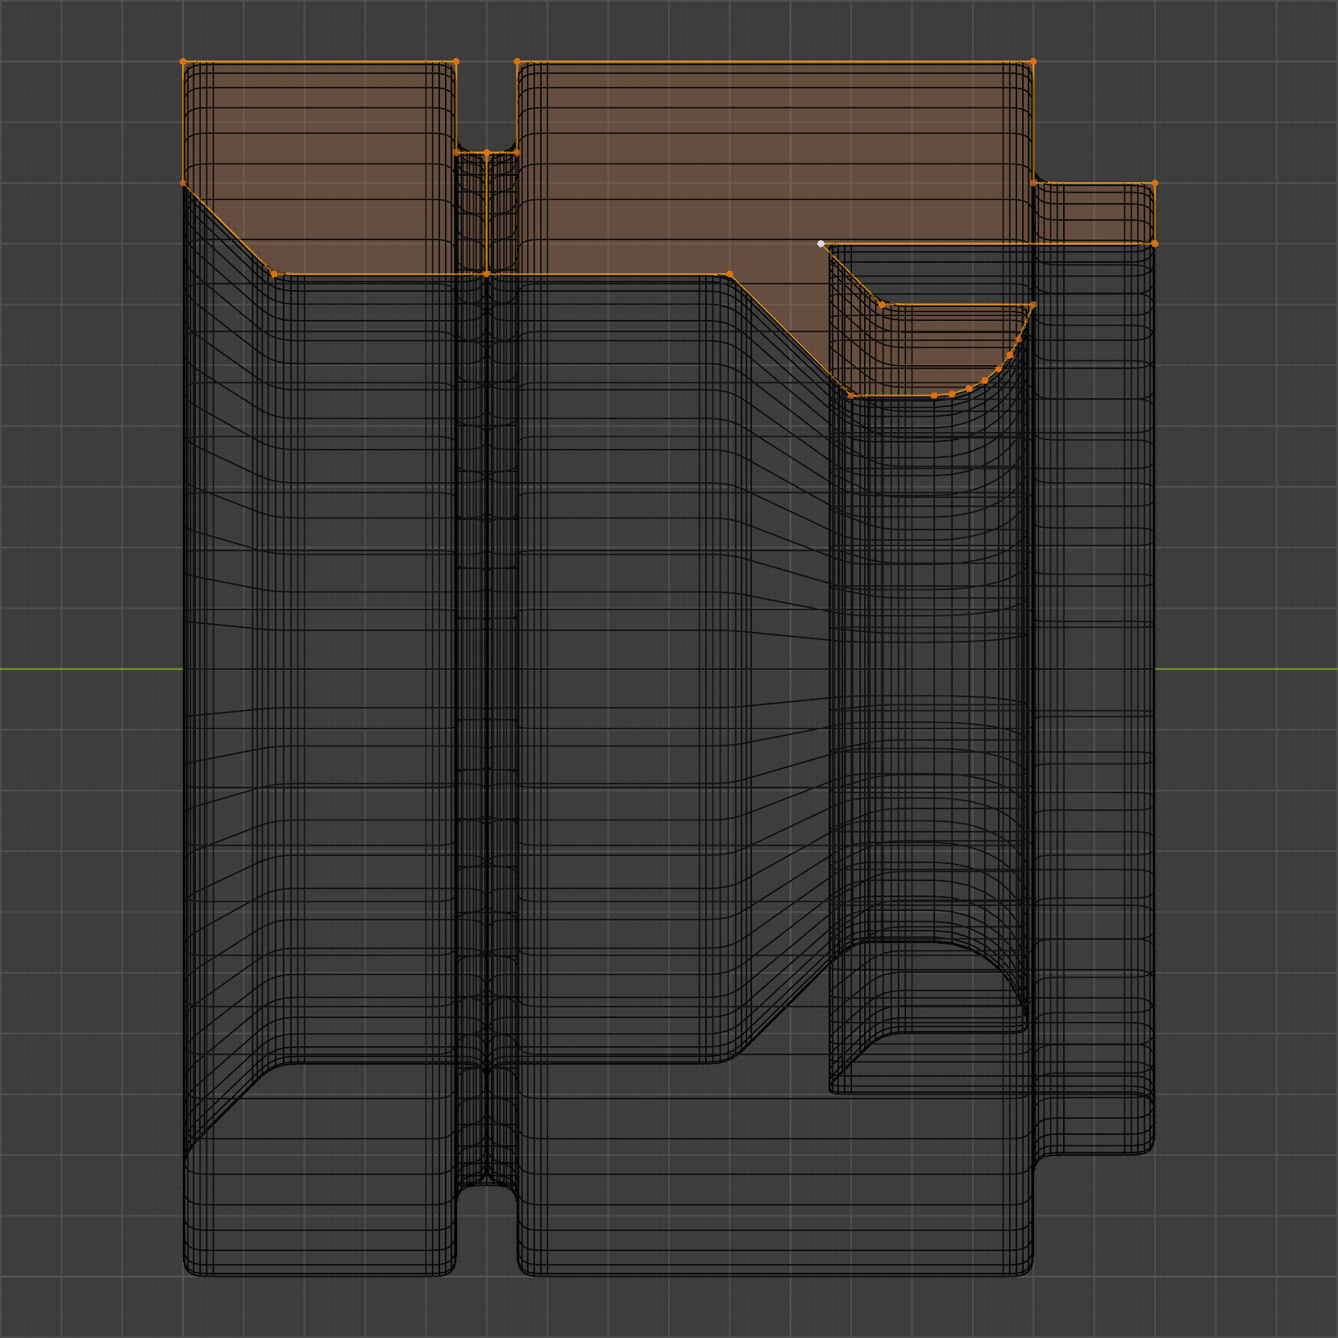Select the bottom-left vertex of the notch

pyautogui.click(x=457, y=152)
